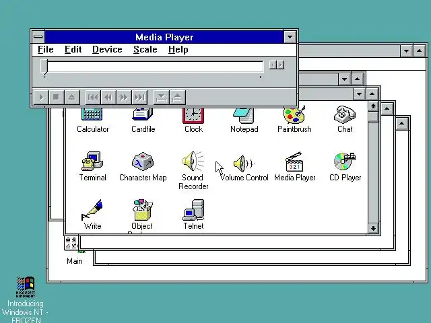Click the Accessories scrollbar thumb

click(373, 116)
